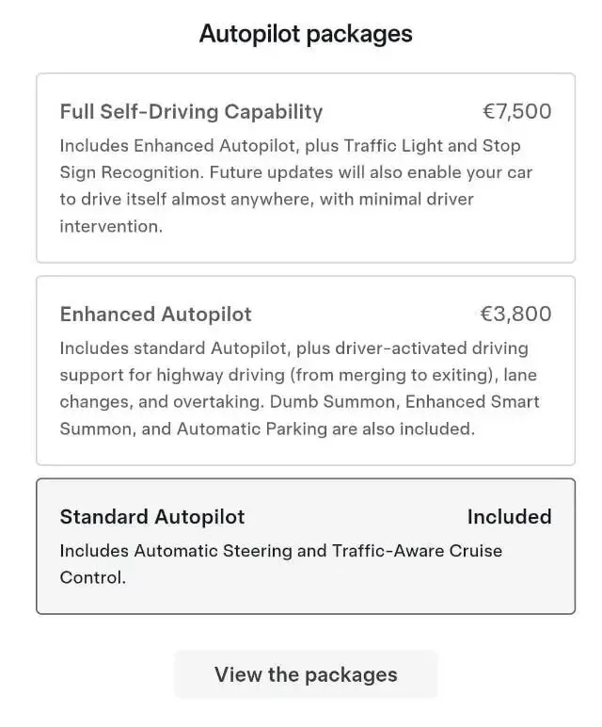Click the "Automatic Steering" text

pos(213,551)
